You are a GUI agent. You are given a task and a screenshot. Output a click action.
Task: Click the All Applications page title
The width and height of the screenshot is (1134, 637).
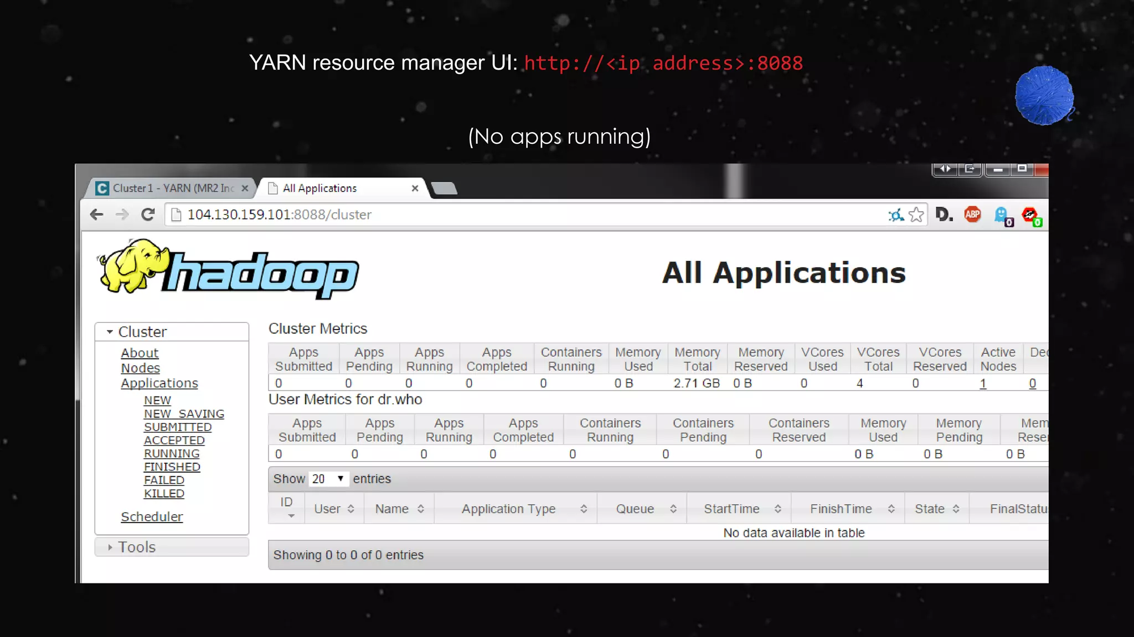(784, 273)
